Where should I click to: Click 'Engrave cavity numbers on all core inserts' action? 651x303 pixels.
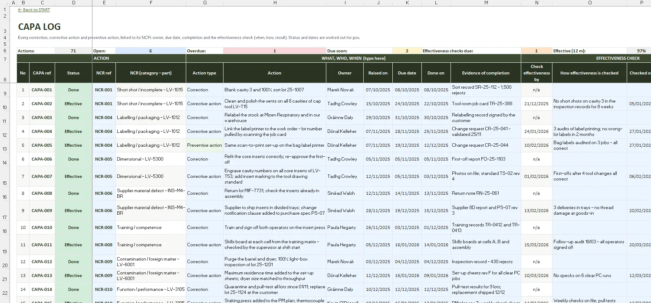[275, 176]
